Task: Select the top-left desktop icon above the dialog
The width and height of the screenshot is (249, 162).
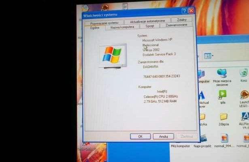Action: 85,8
